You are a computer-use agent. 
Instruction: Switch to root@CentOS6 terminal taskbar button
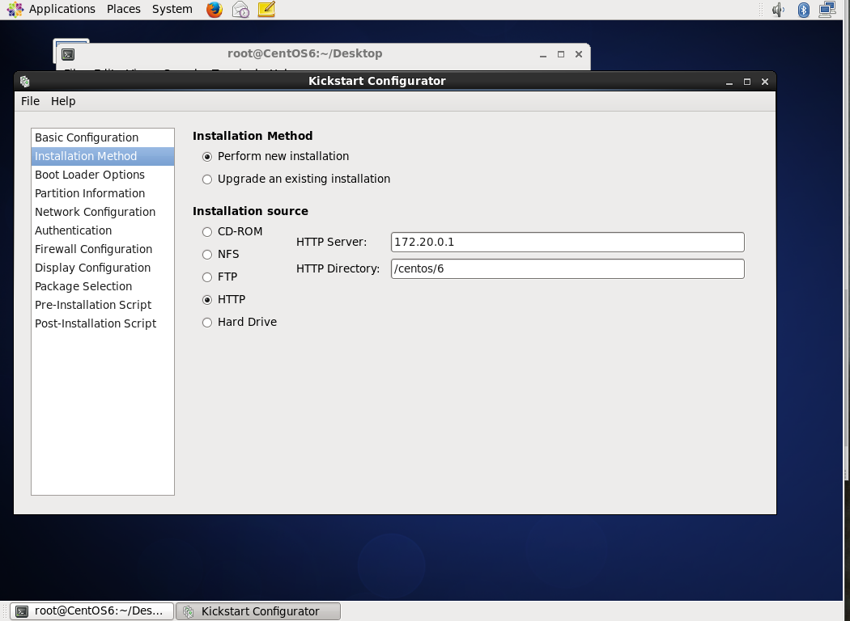click(x=91, y=611)
